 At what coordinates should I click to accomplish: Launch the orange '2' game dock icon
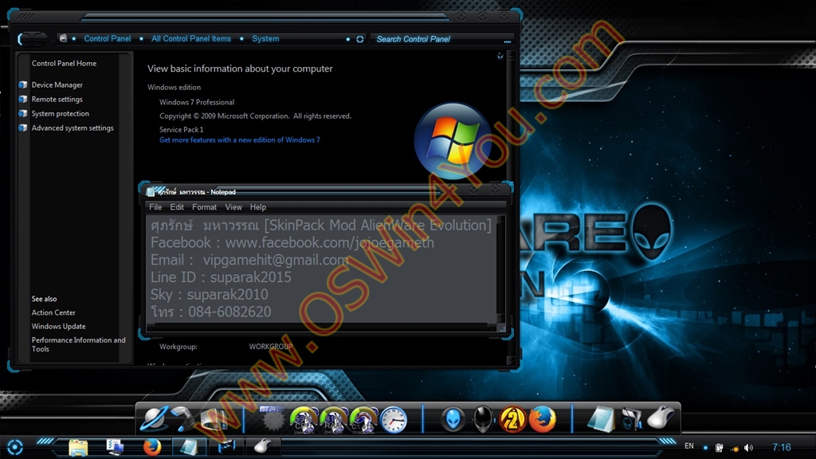click(x=512, y=419)
